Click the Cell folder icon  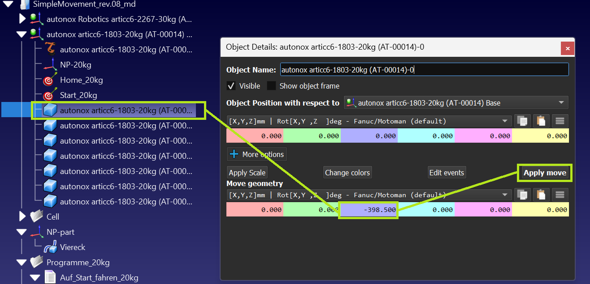36,216
